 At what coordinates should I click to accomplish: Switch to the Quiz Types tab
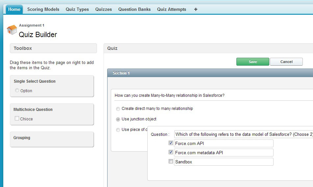[x=77, y=10]
